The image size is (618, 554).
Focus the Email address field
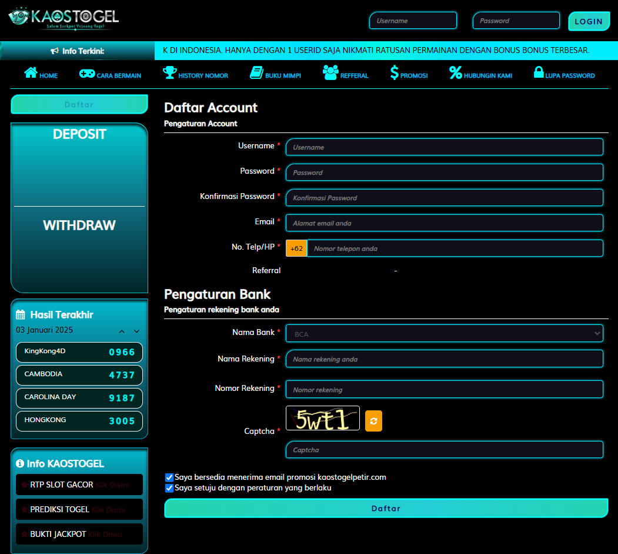444,223
